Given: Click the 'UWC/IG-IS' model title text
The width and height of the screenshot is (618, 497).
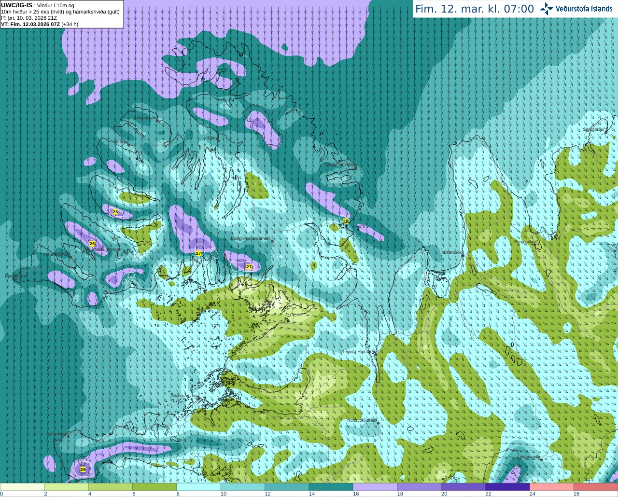Looking at the screenshot, I should [17, 5].
